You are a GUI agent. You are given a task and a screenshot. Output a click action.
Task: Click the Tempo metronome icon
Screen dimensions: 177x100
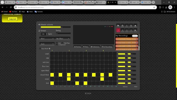click(x=39, y=30)
